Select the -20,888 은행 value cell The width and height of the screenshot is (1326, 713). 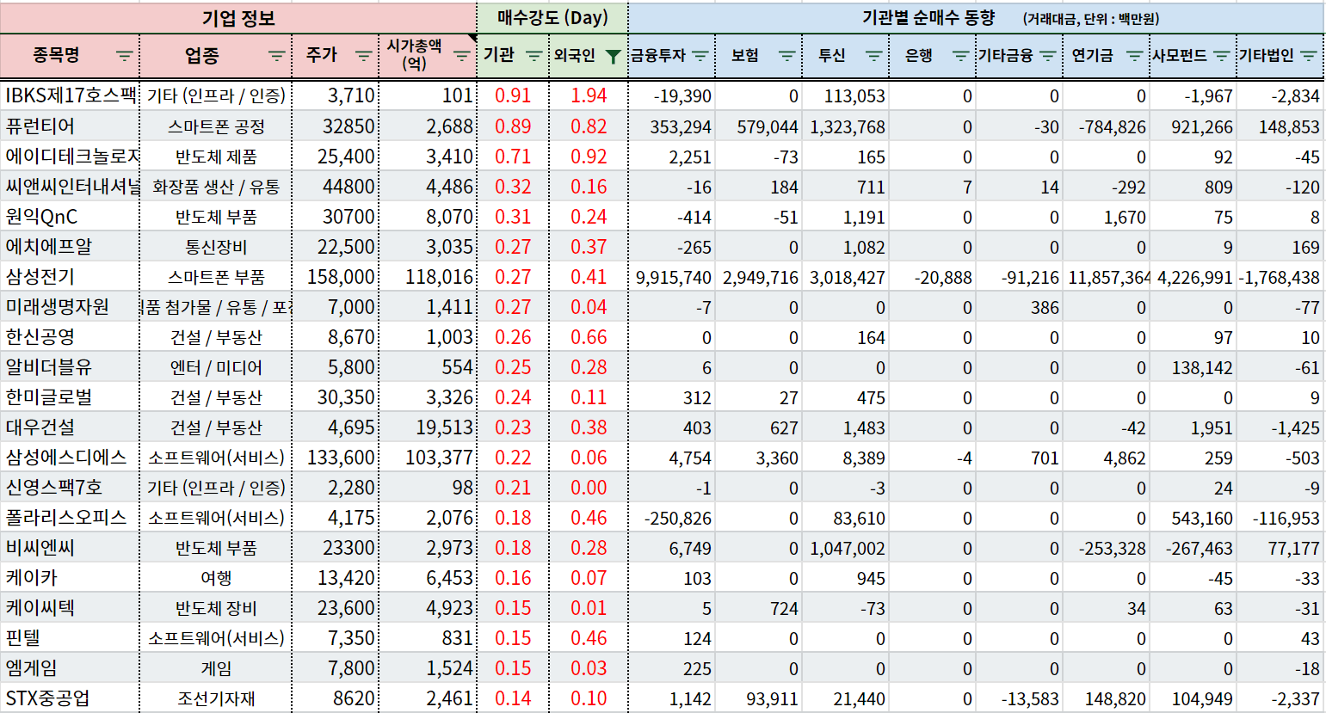point(933,277)
